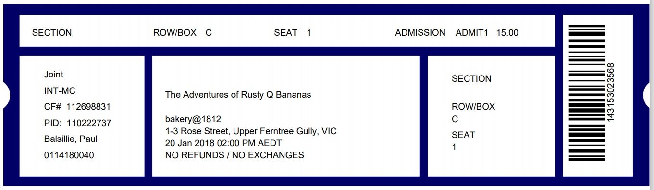The width and height of the screenshot is (654, 190).
Task: Click the SEAT label in top header
Action: [x=285, y=33]
